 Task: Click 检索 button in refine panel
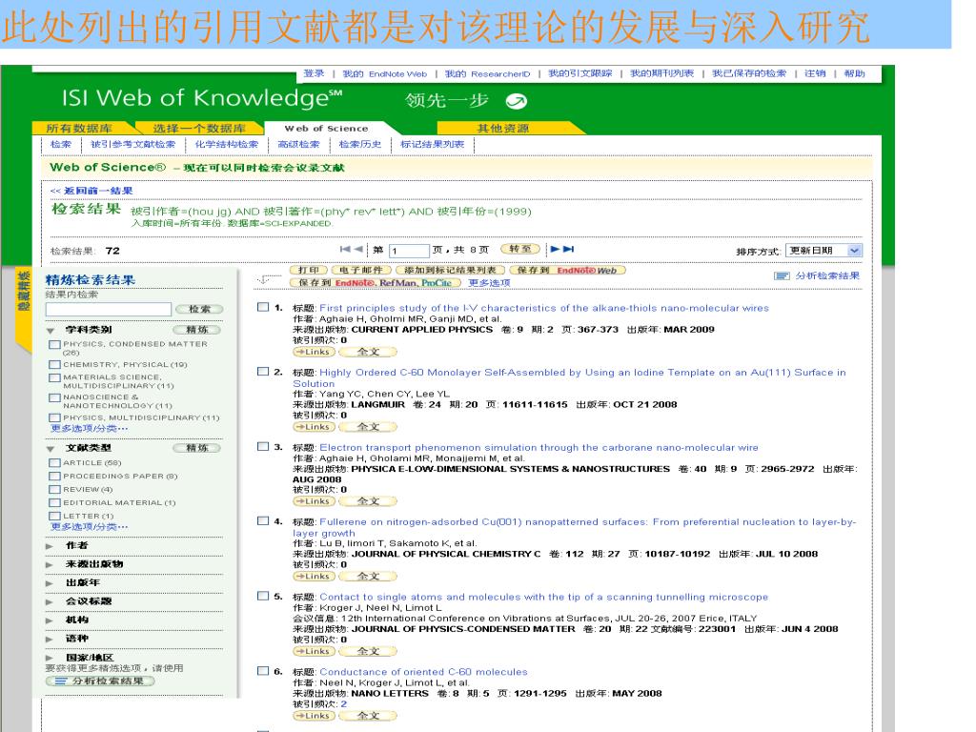click(x=199, y=310)
